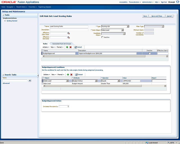
Task: Select the Rules tab
Action: click(x=45, y=44)
